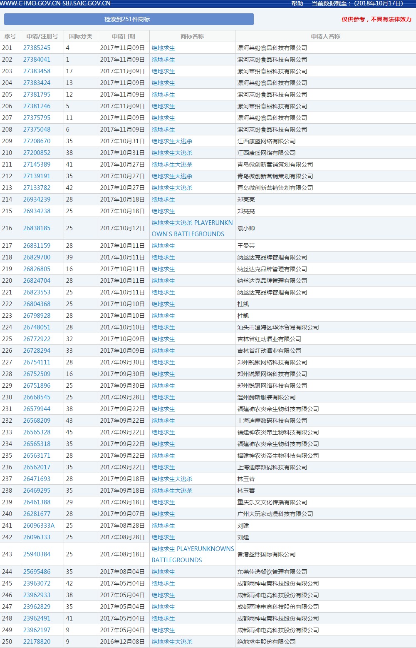Click the 申请日期 column header
This screenshot has height=648, width=416.
(x=124, y=36)
